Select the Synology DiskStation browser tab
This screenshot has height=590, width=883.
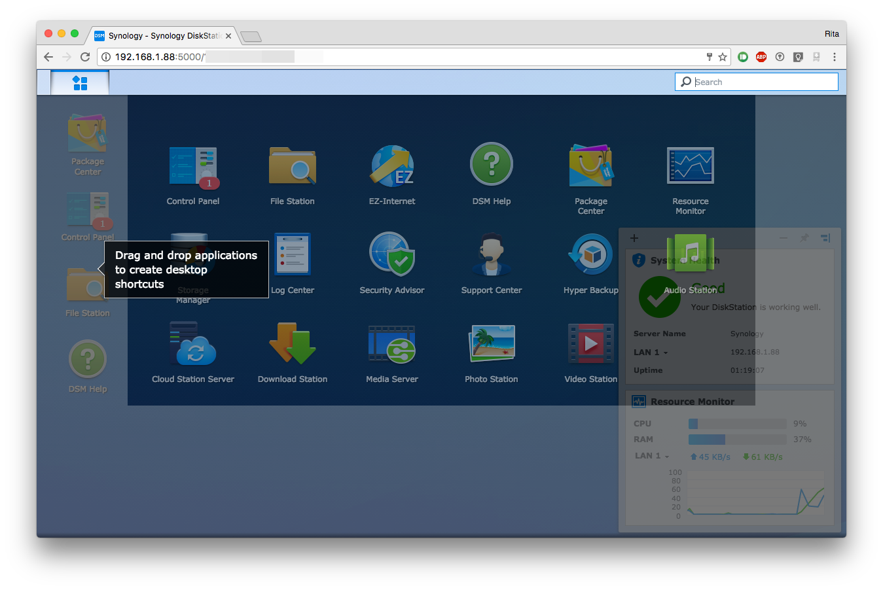[162, 36]
